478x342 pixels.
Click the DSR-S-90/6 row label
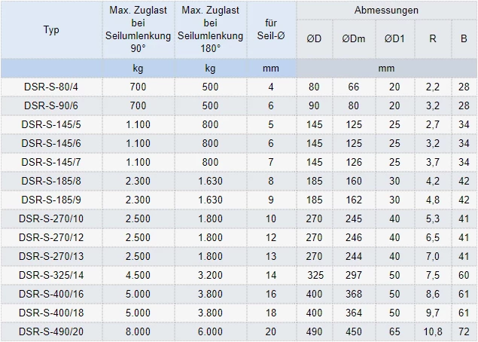pyautogui.click(x=51, y=105)
